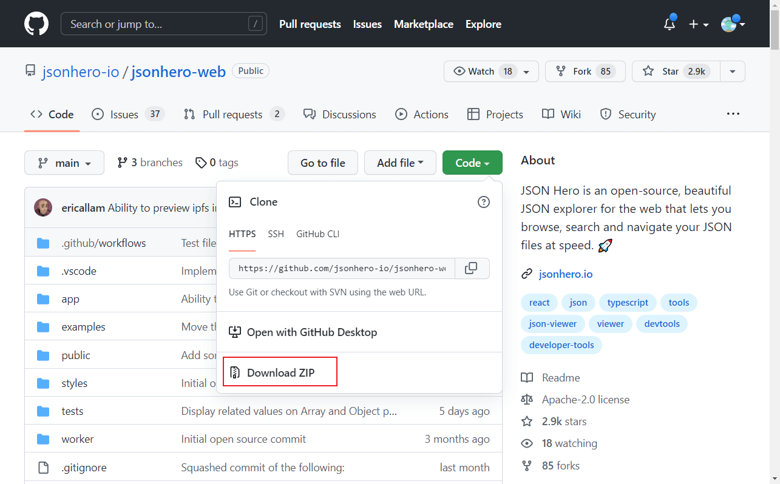Switch to the repository Pull requests tab
The image size is (780, 484).
coord(234,114)
